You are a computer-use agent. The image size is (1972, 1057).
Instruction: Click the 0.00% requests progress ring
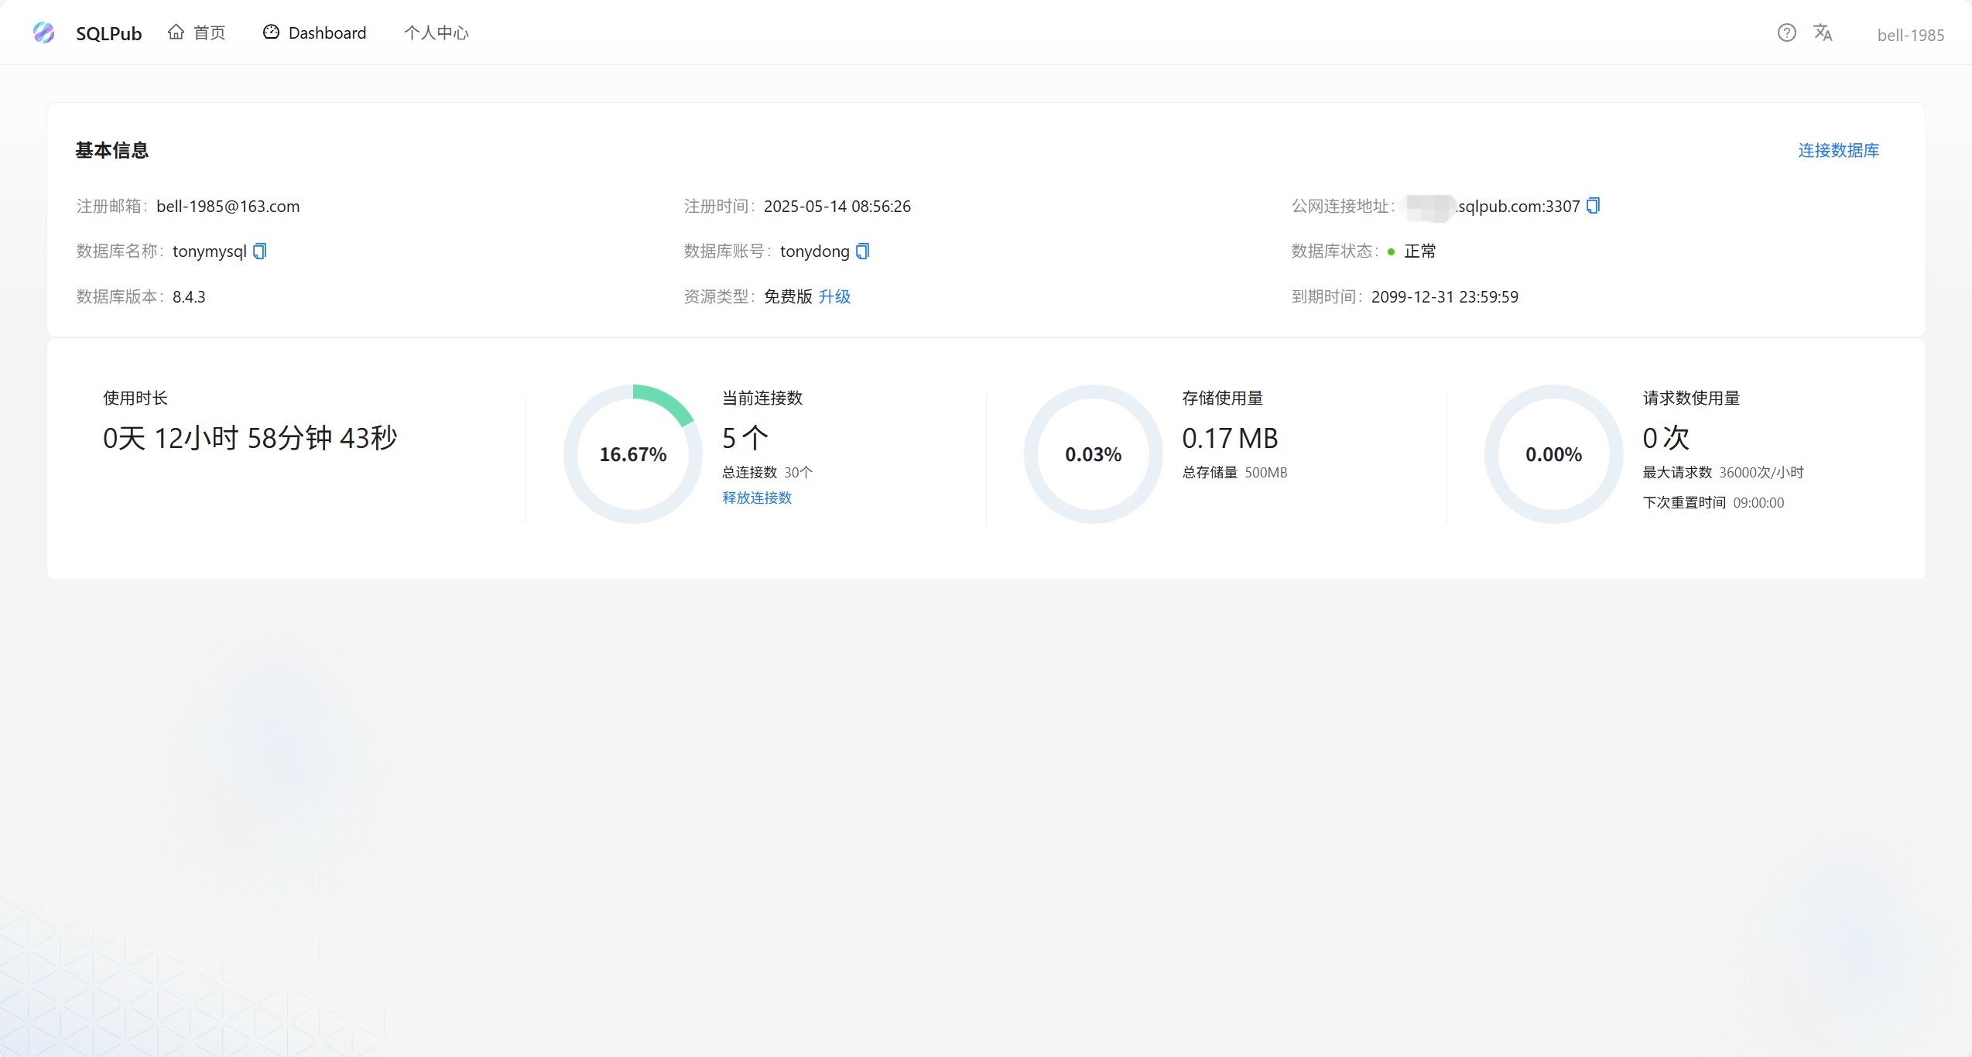coord(1553,454)
